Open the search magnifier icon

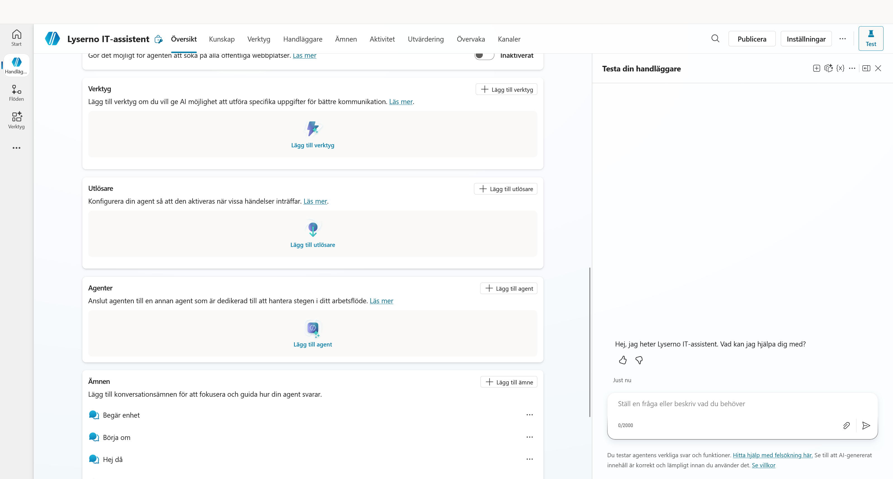click(x=715, y=38)
